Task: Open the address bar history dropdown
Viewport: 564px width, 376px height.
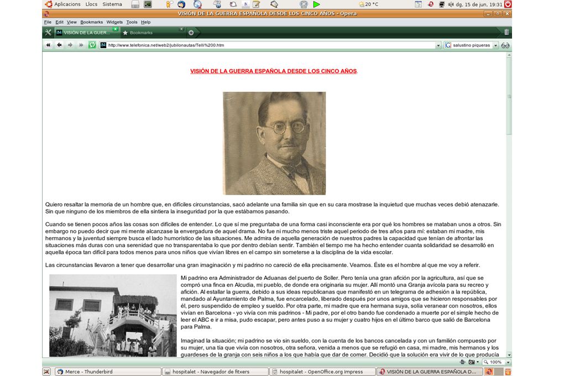Action: pyautogui.click(x=438, y=45)
